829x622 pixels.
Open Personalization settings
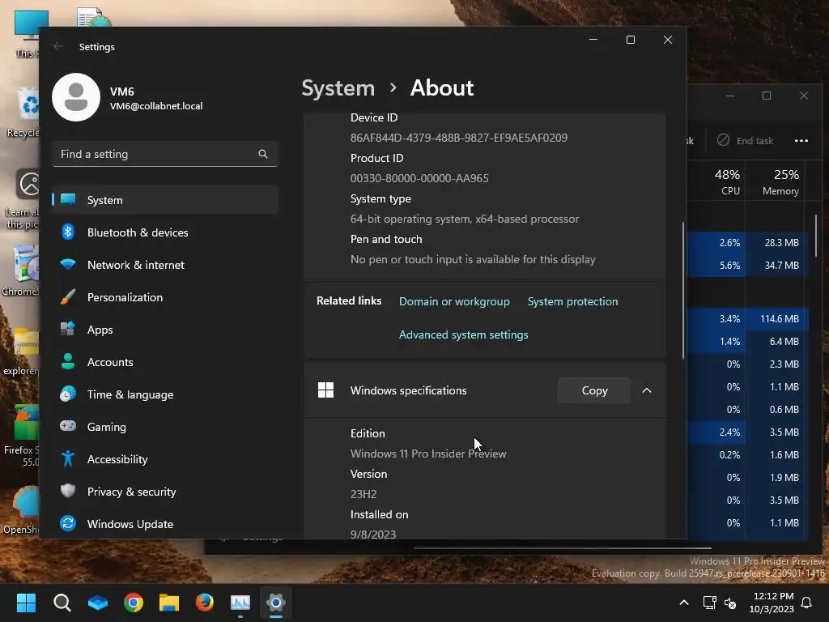click(x=165, y=297)
